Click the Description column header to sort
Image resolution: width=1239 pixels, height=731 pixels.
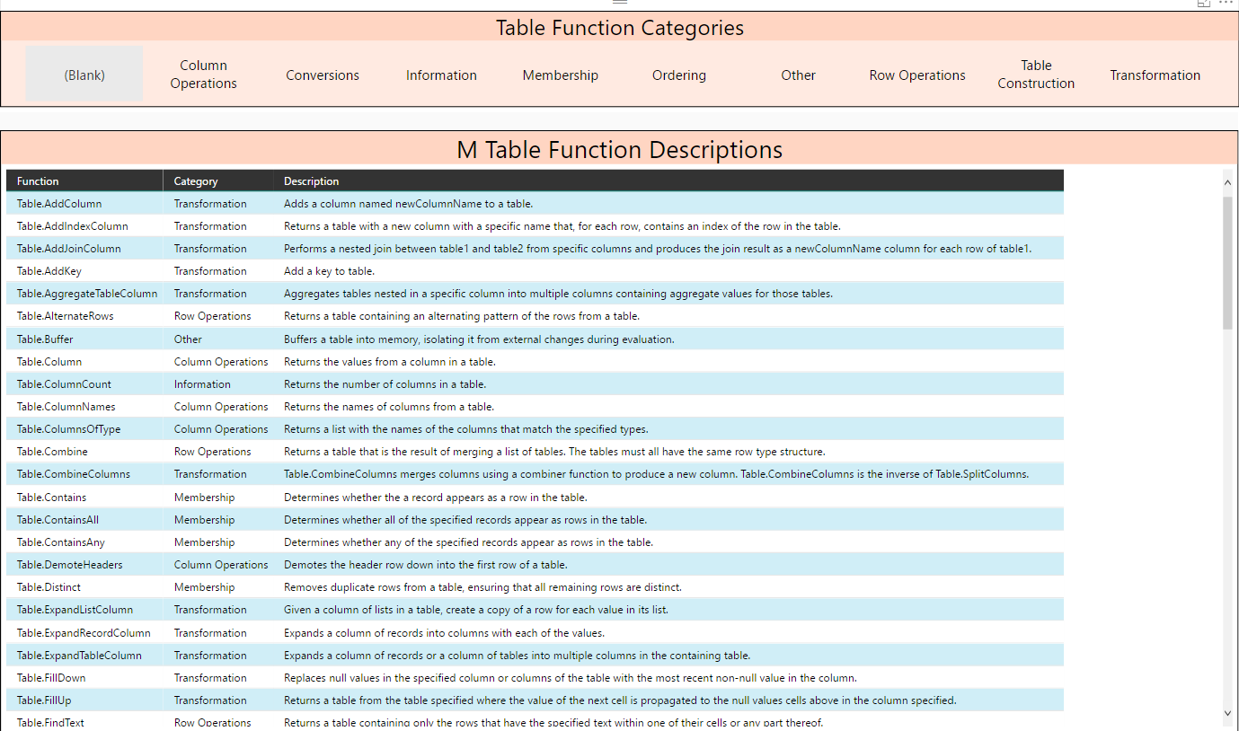[311, 181]
